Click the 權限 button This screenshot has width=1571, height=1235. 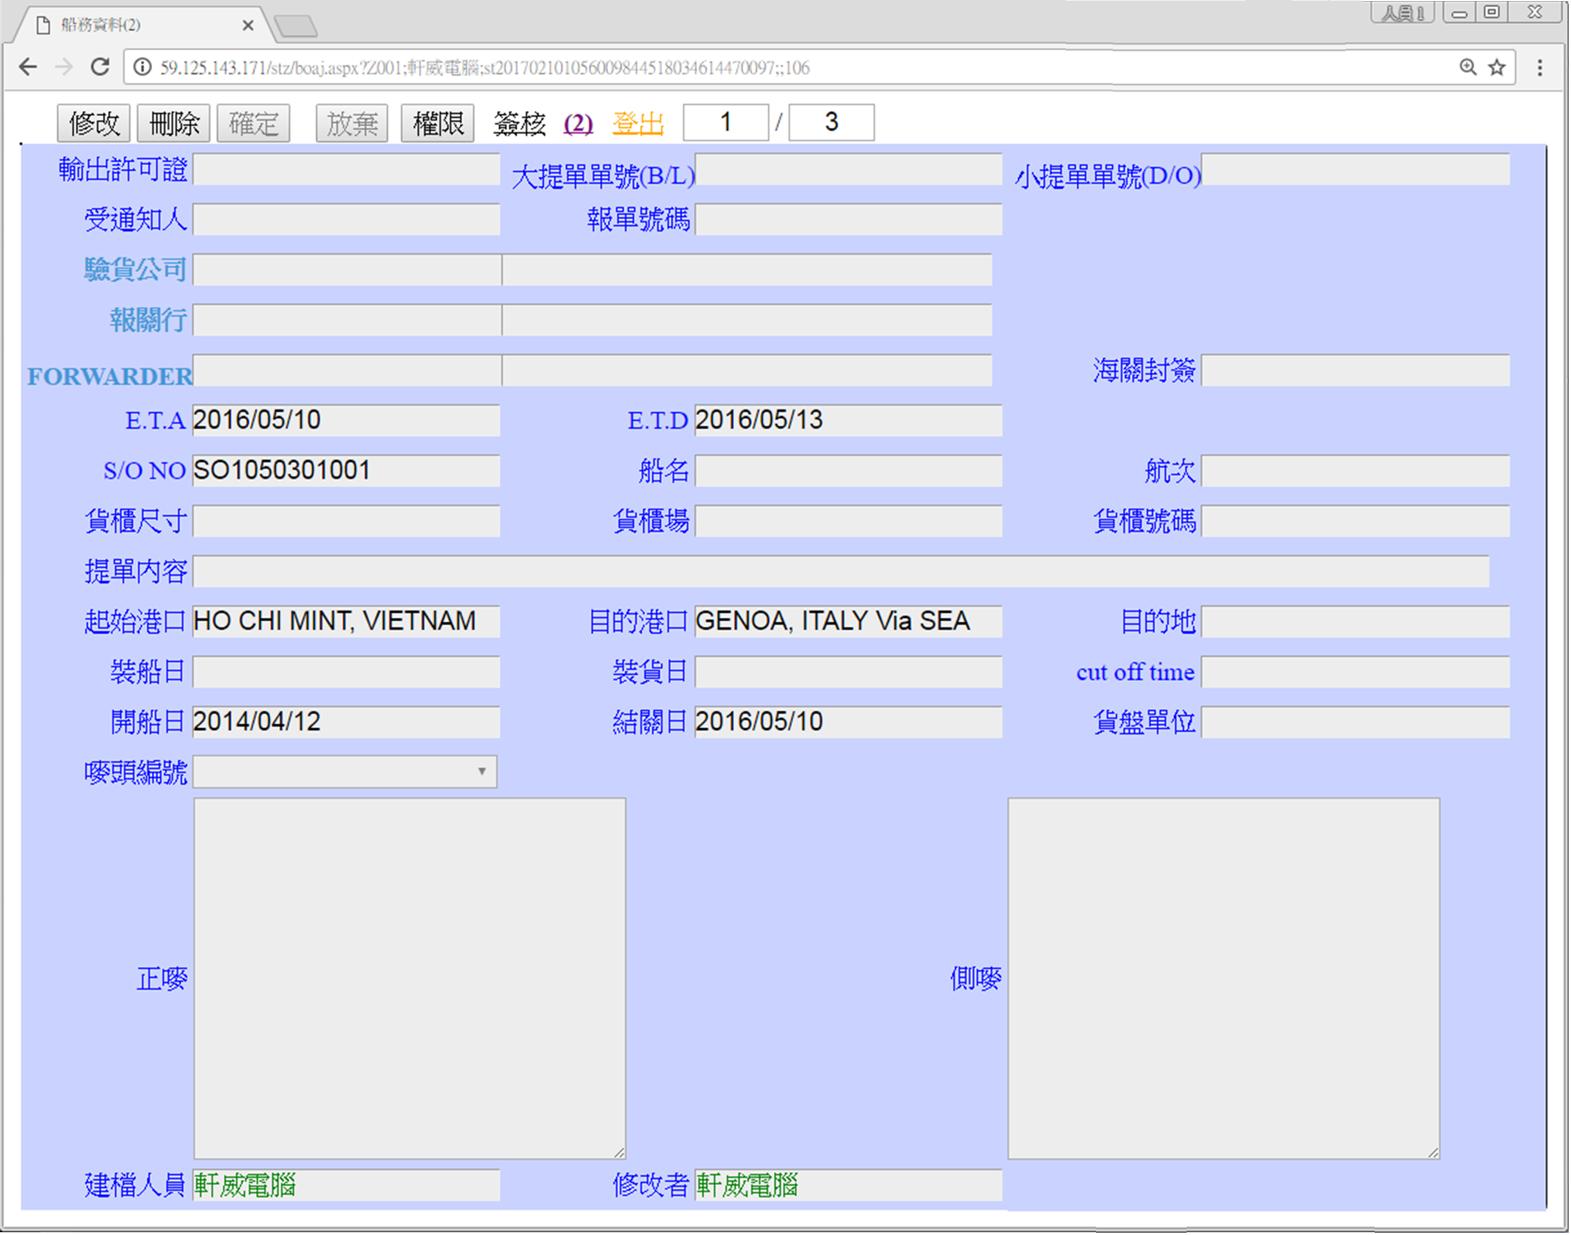click(438, 123)
